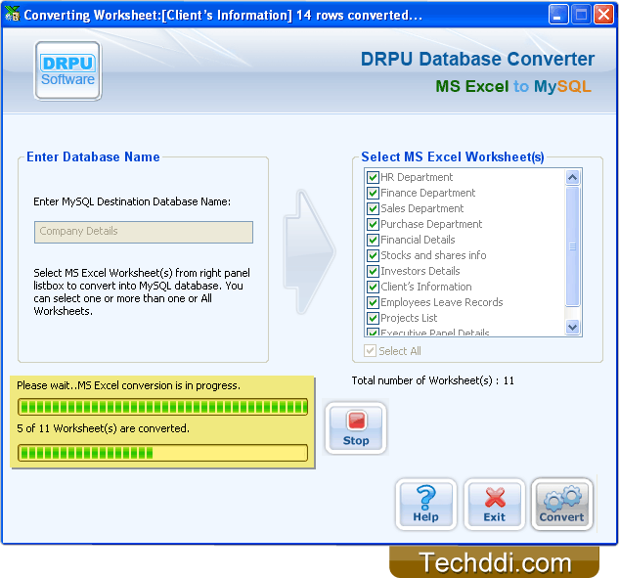Uncheck the Investors Details worksheet
The height and width of the screenshot is (578, 619).
(x=373, y=271)
